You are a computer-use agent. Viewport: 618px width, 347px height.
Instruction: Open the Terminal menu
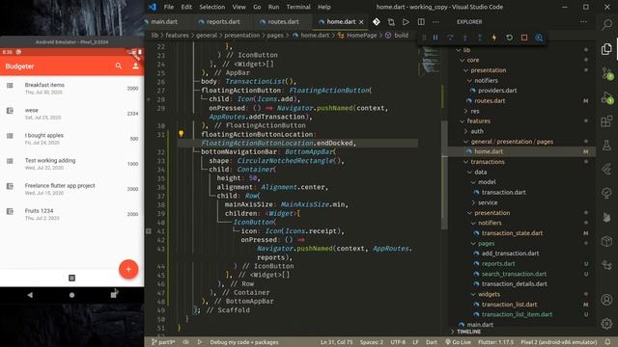[x=298, y=7]
